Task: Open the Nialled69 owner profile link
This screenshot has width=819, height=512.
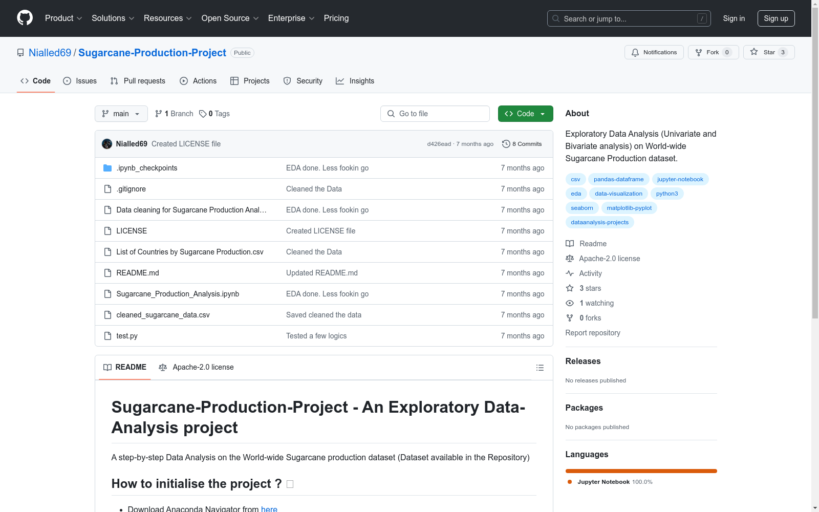Action: tap(50, 53)
